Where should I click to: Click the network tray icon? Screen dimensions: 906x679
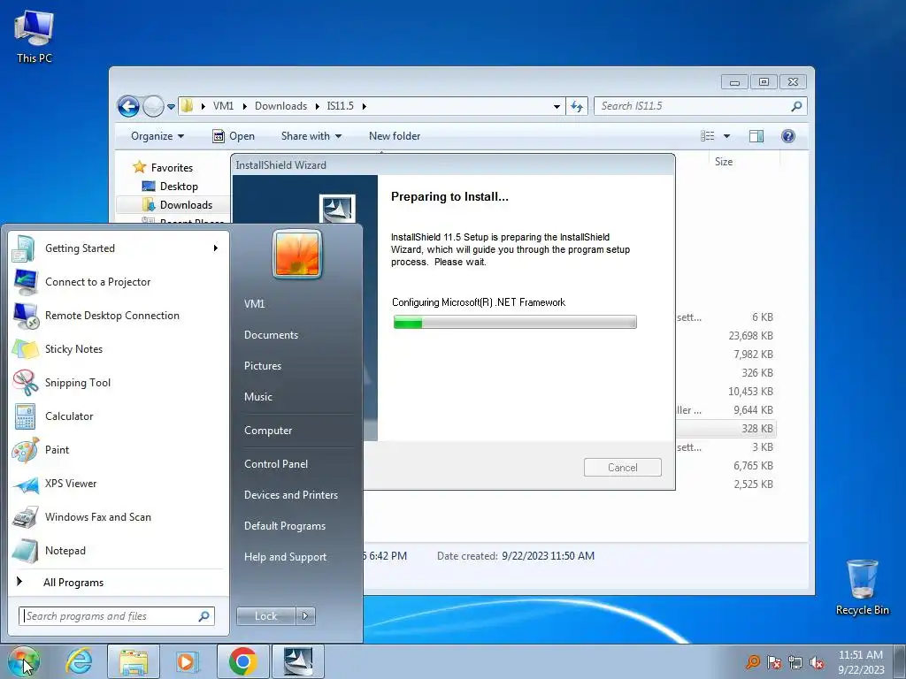[x=795, y=662]
